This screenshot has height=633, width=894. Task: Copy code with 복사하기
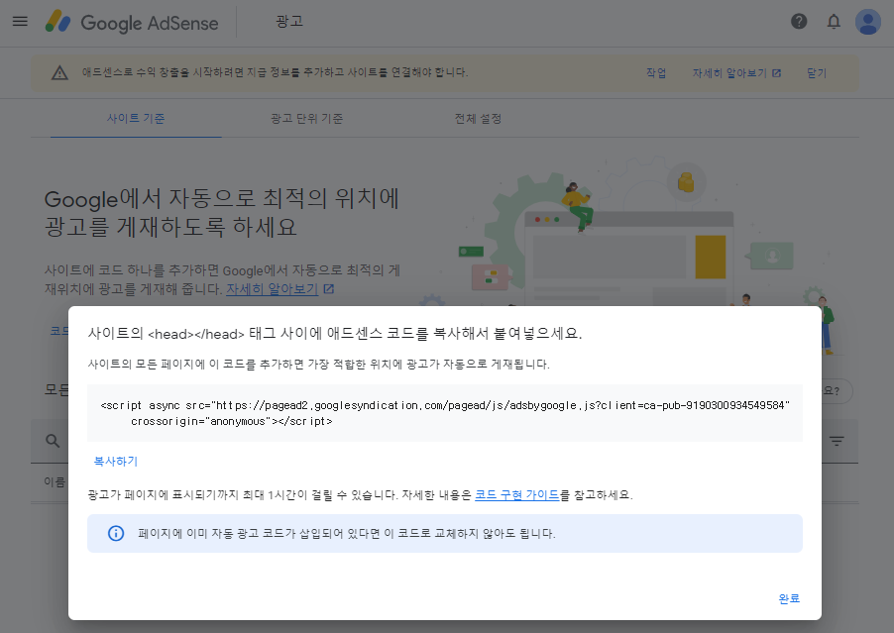click(116, 461)
